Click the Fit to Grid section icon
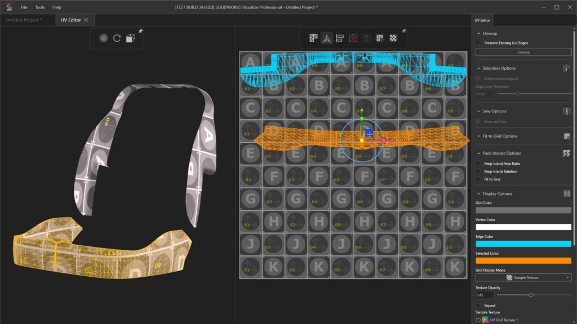577x324 pixels. [x=567, y=136]
